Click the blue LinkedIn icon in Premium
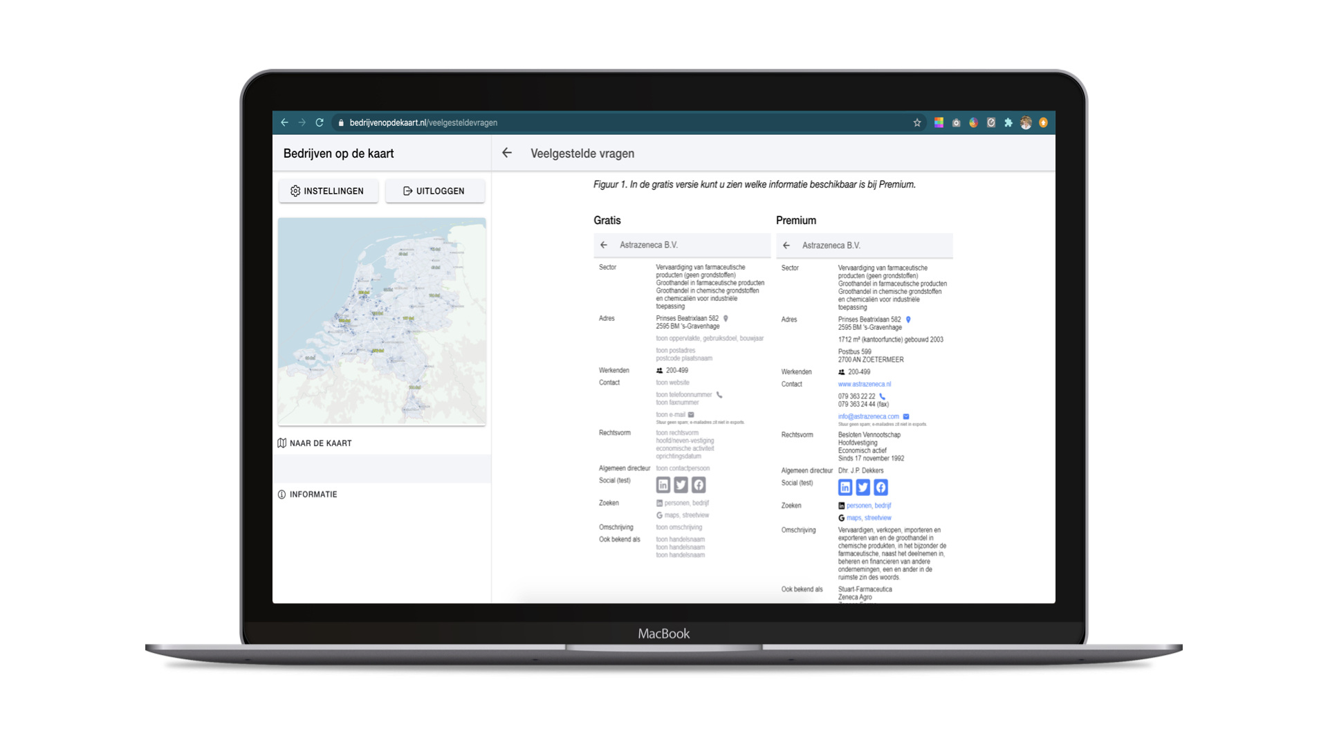 [x=845, y=488]
